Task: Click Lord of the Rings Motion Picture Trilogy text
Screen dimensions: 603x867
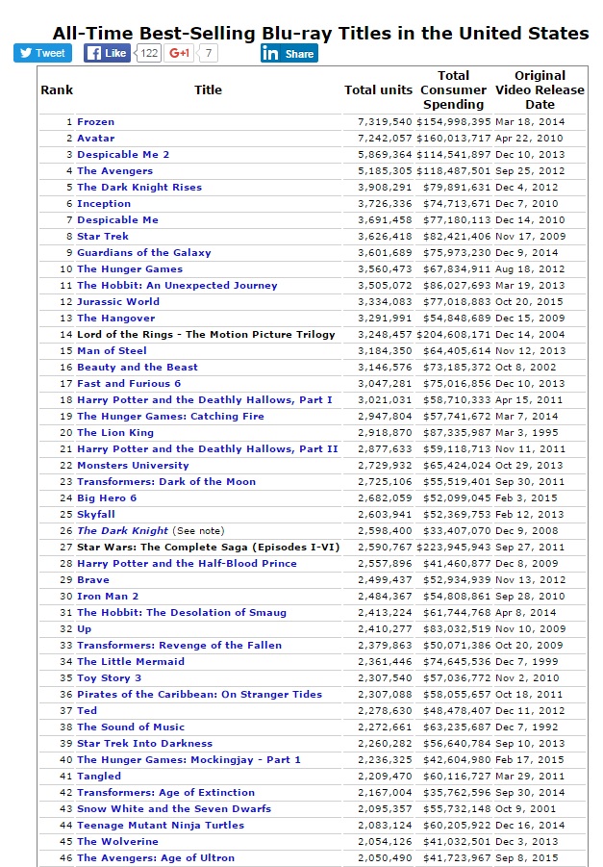Action: click(206, 335)
